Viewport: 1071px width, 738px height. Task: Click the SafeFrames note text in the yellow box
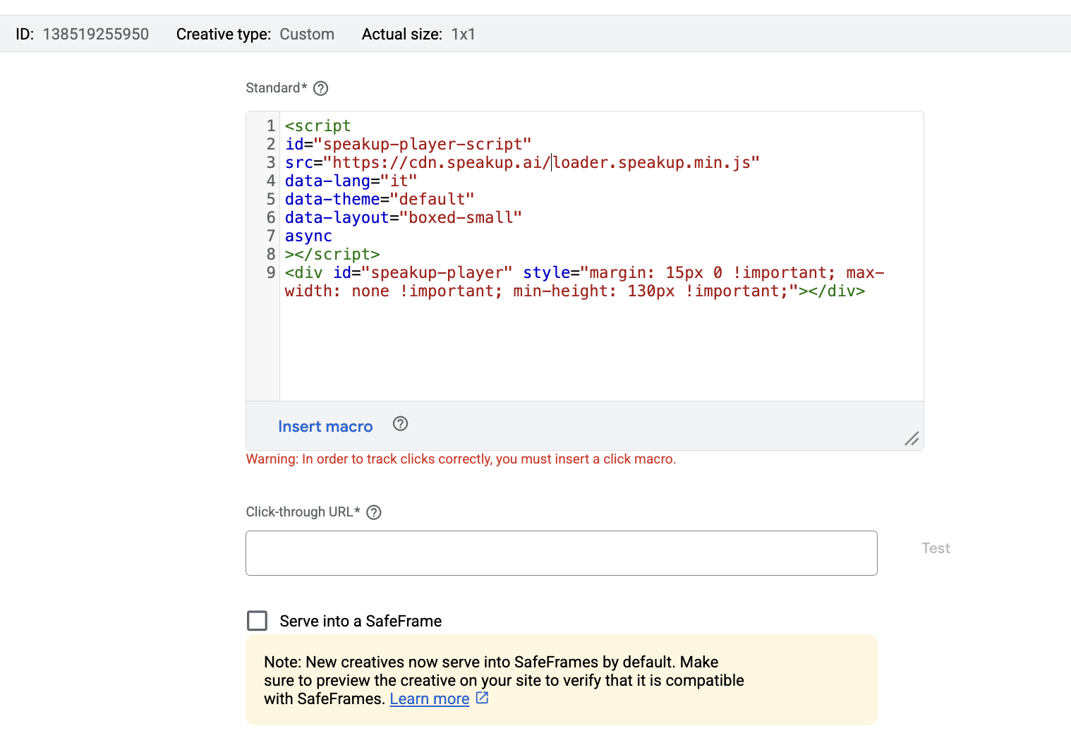(x=504, y=680)
